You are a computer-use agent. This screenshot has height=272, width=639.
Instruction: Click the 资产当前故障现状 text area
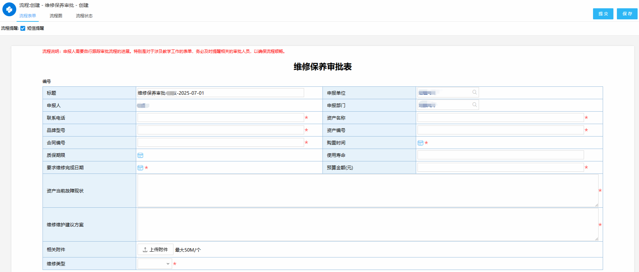click(368, 190)
